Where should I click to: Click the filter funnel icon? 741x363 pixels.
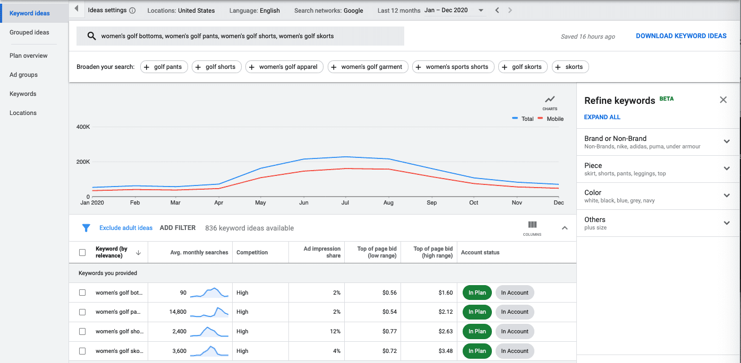coord(86,228)
